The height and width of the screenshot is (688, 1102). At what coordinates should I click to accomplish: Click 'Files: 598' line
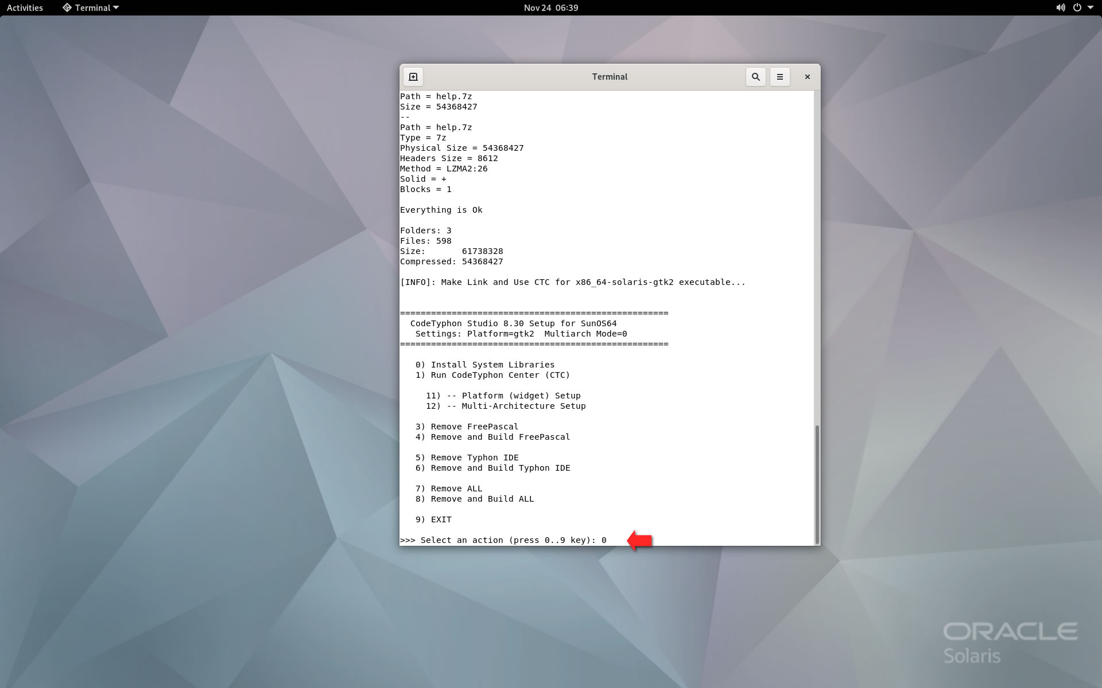426,241
